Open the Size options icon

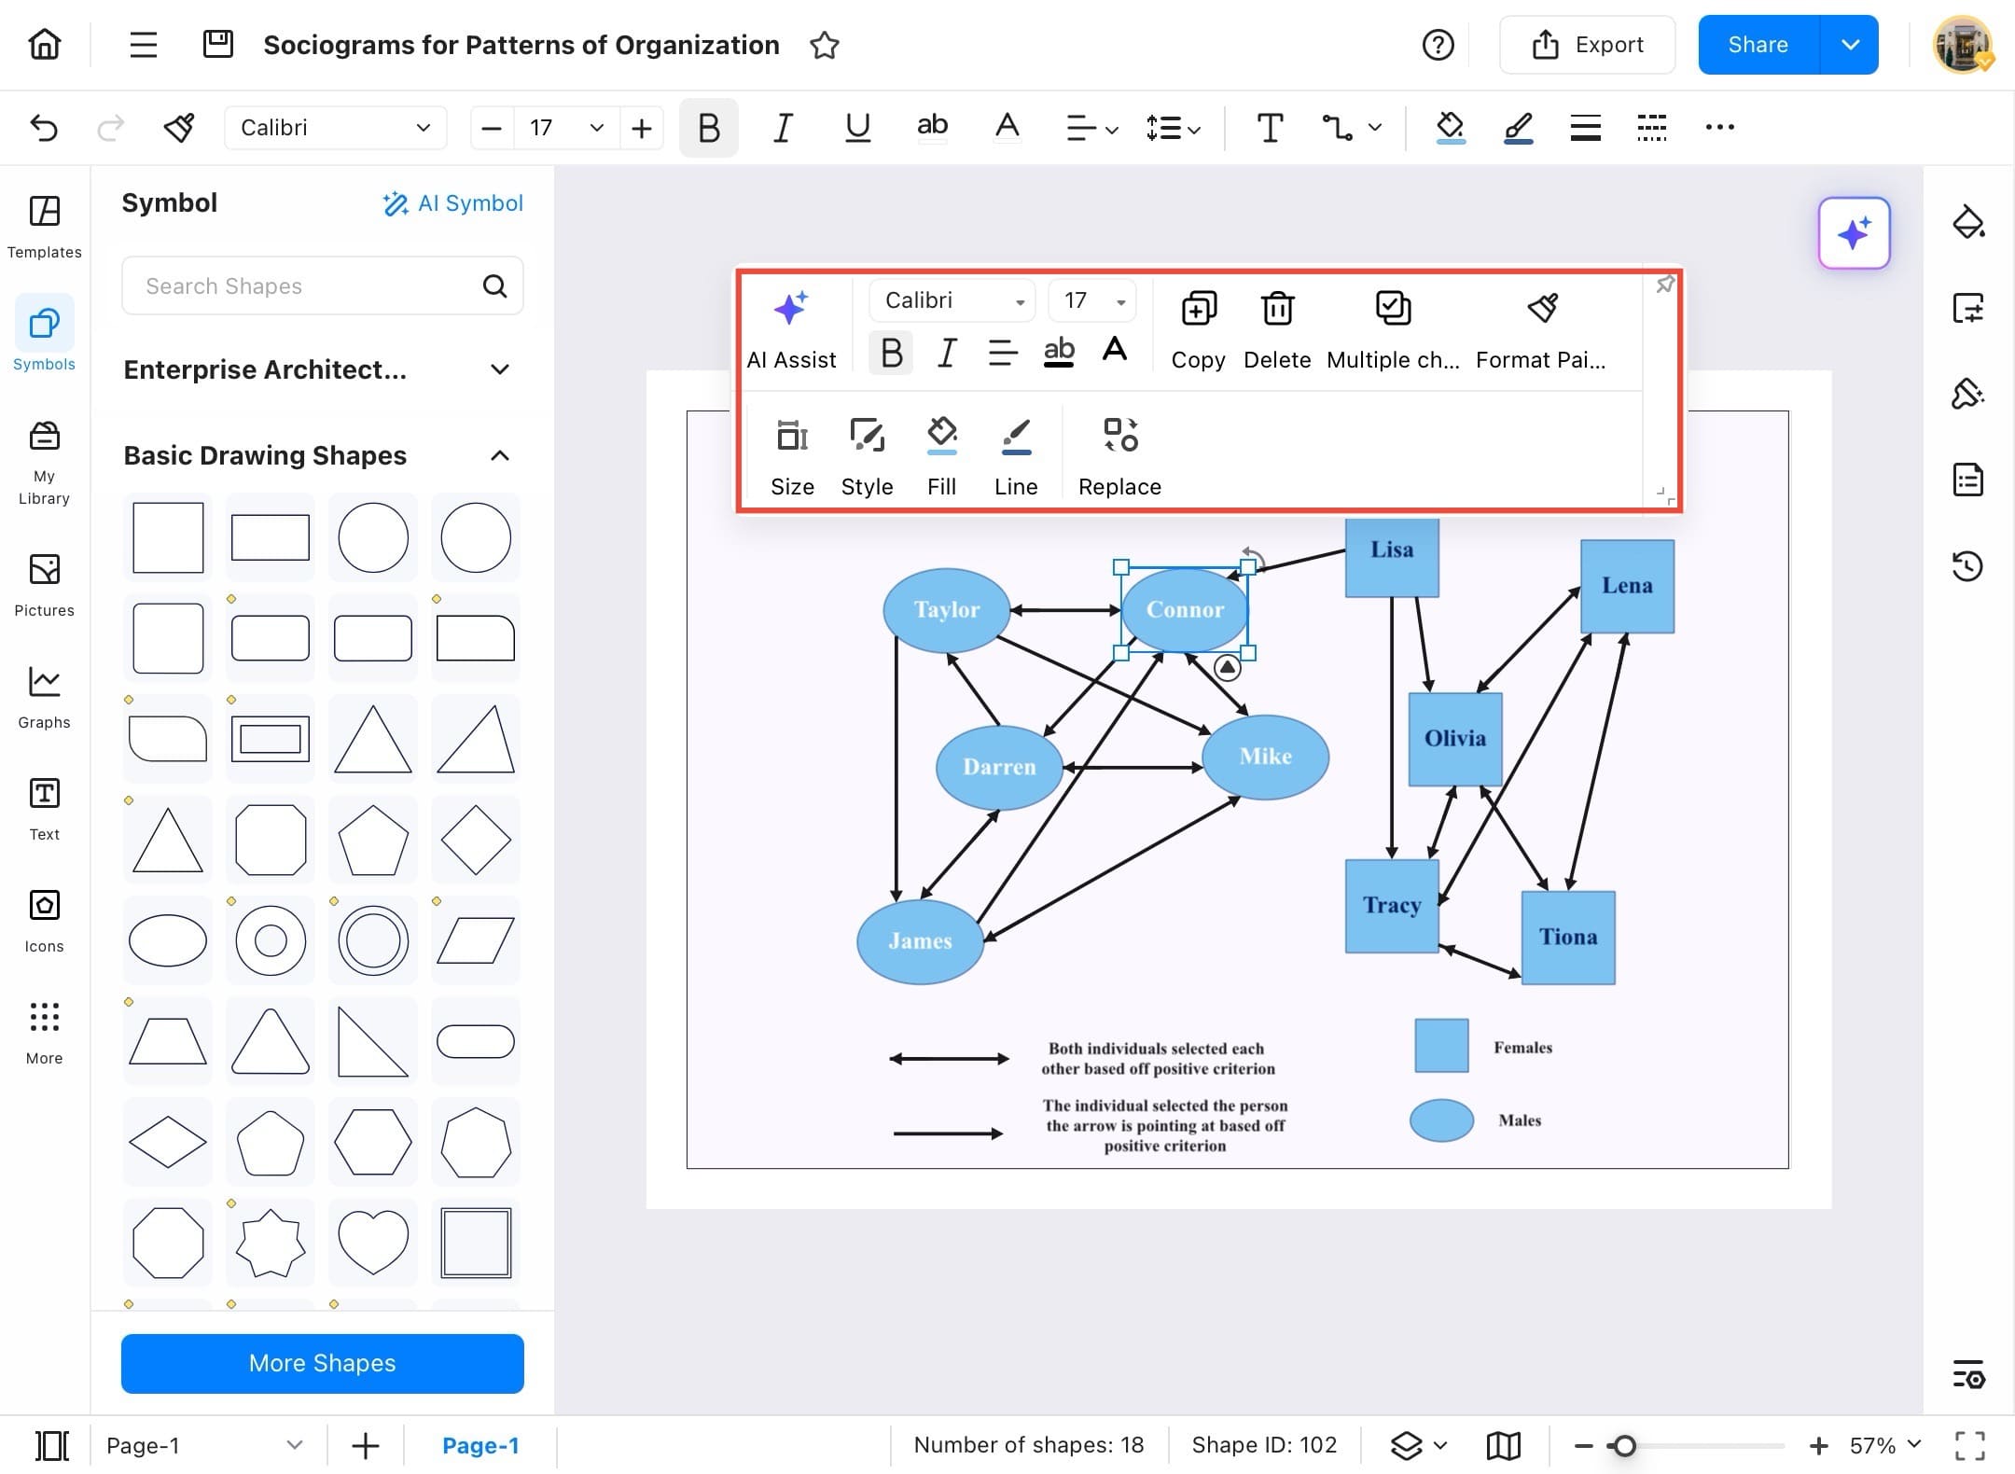pos(792,436)
